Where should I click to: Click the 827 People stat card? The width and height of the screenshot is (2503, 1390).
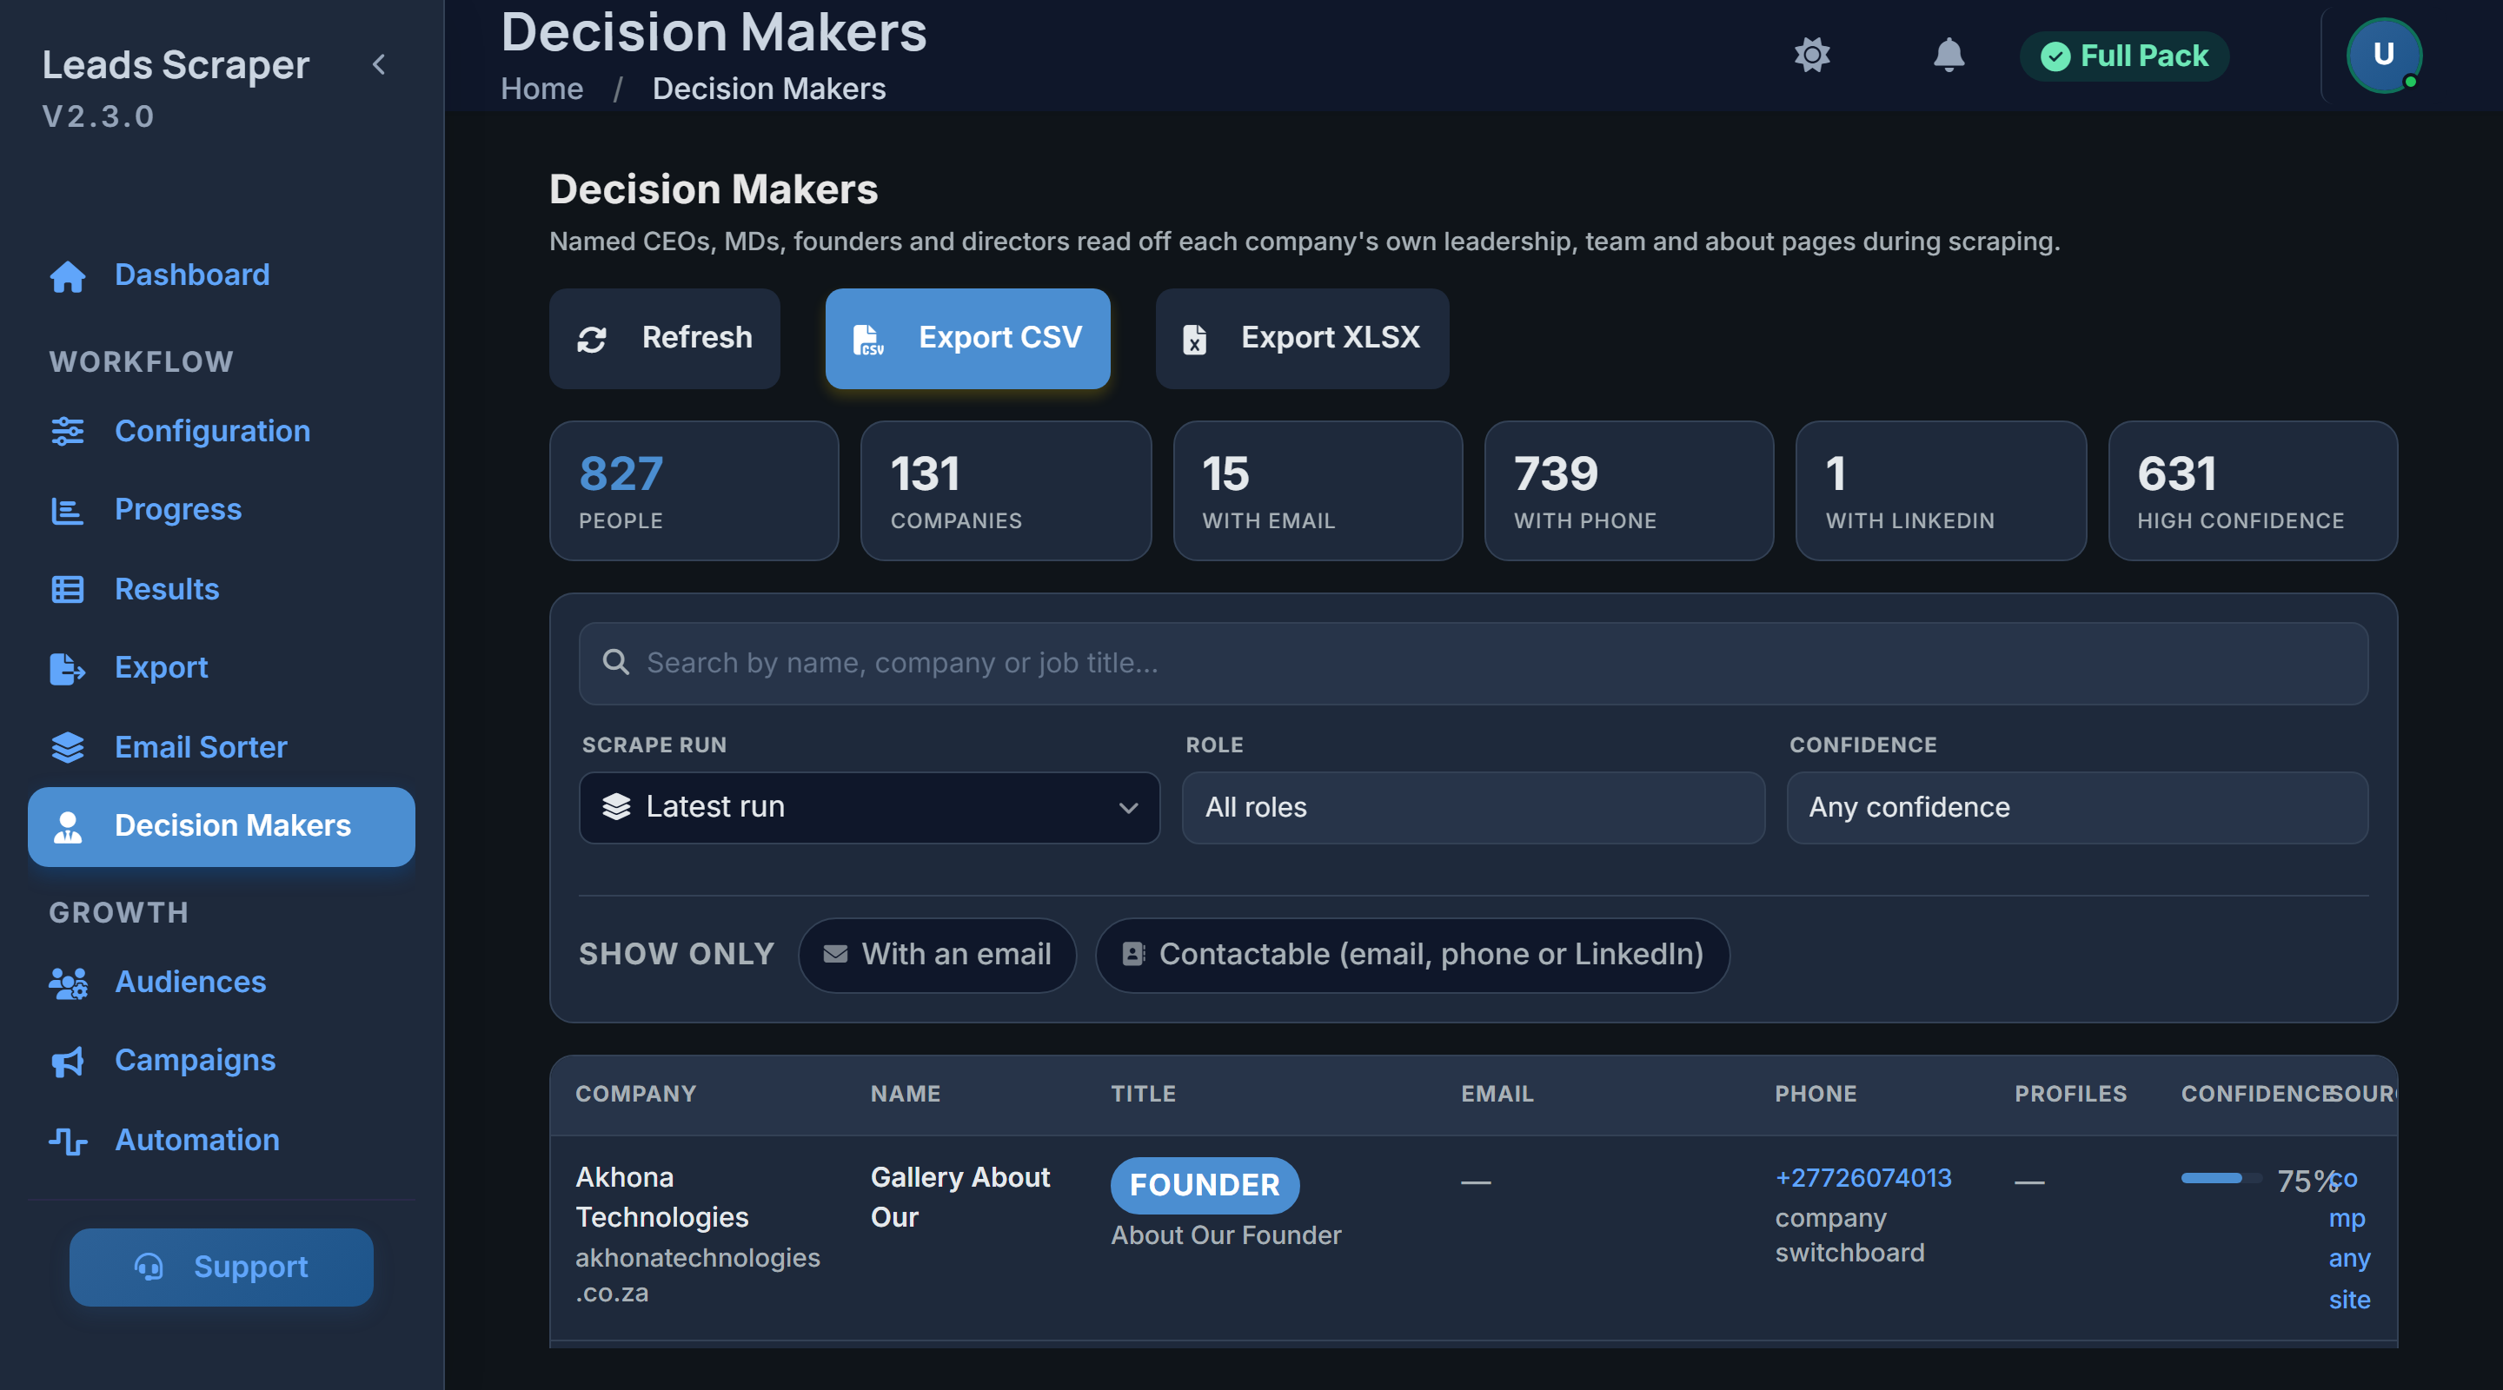694,491
